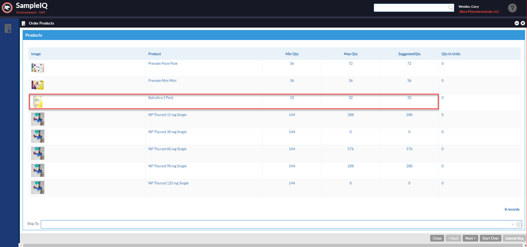Viewport: 527px width, 247px height.
Task: Open Balcoltra 2 Pack product image
Action: pyautogui.click(x=37, y=102)
